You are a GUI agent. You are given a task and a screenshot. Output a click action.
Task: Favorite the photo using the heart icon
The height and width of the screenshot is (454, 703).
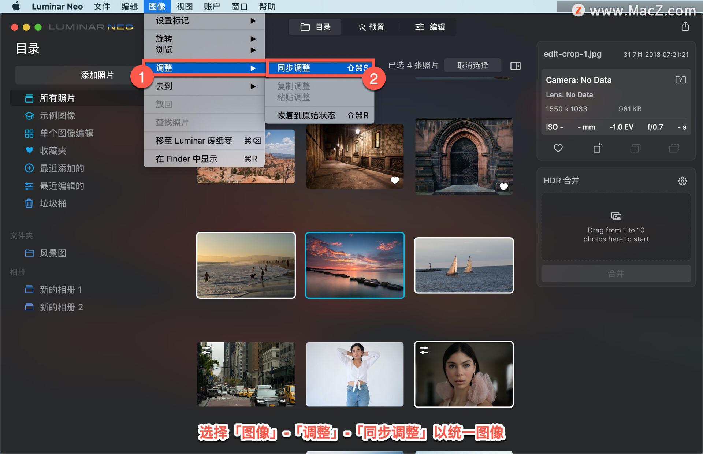[558, 148]
